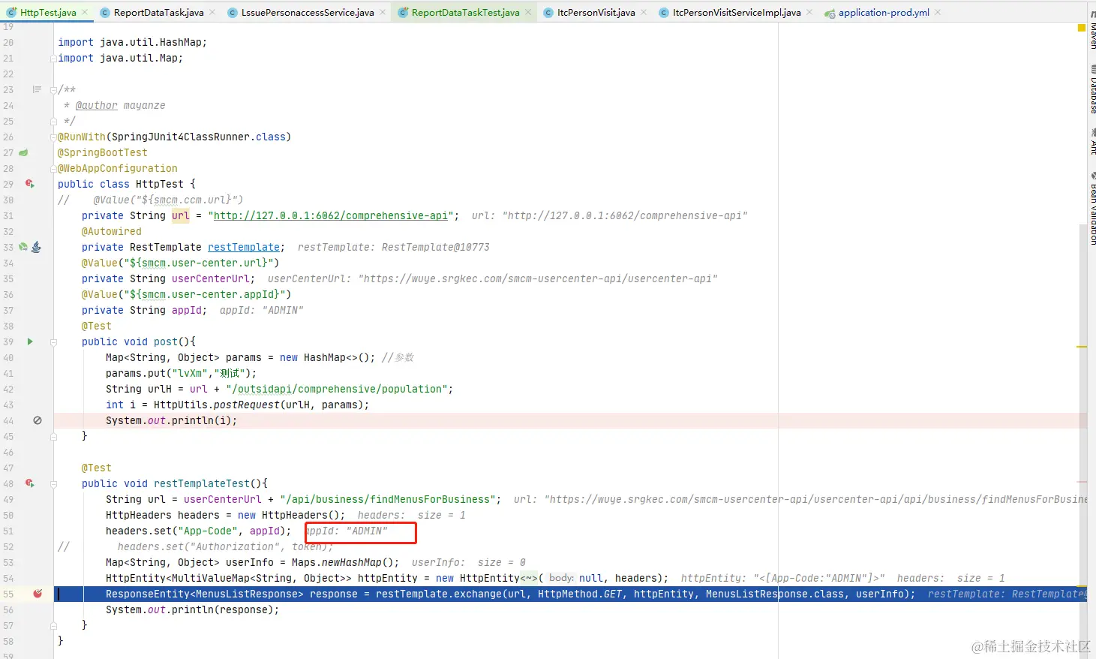Click the @Autowired annotation on line 32
This screenshot has width=1096, height=659.
click(x=112, y=231)
